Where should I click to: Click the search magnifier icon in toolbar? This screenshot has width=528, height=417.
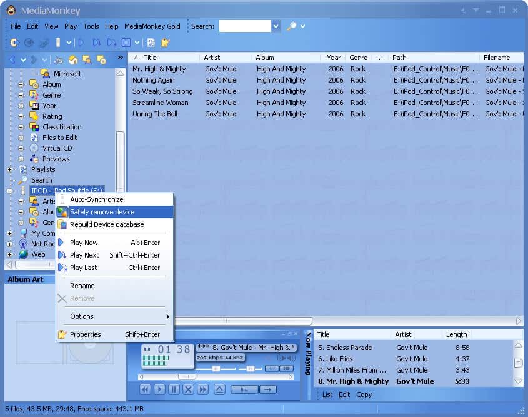pos(291,26)
